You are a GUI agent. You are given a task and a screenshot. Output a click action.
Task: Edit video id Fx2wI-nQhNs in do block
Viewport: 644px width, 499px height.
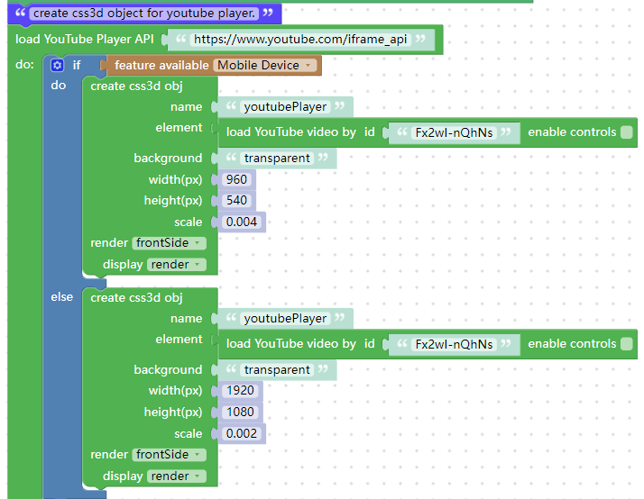click(454, 132)
